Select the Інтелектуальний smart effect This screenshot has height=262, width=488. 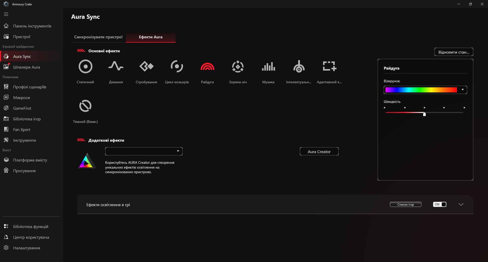coord(299,67)
